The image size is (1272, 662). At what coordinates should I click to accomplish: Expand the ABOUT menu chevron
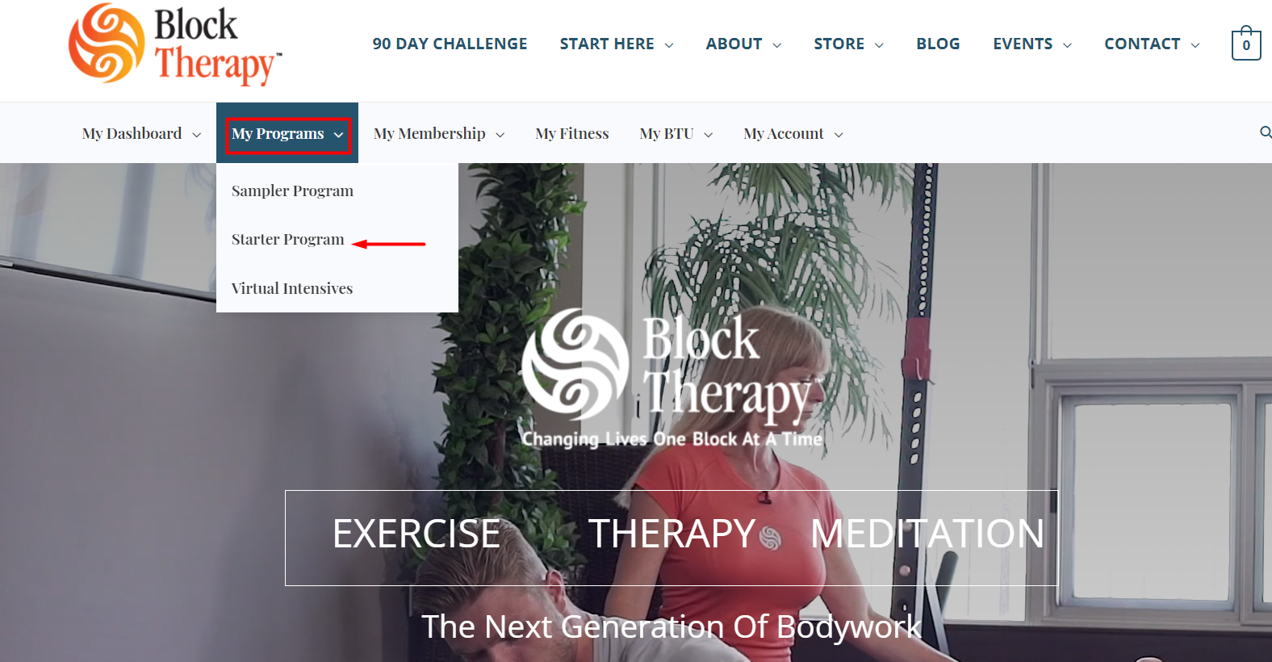[x=776, y=45]
